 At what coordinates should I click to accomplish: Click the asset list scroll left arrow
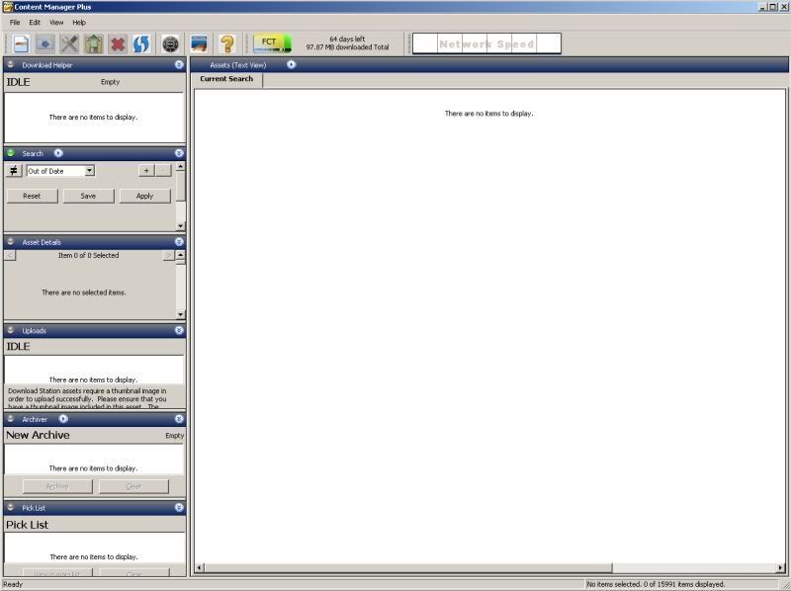[x=200, y=568]
